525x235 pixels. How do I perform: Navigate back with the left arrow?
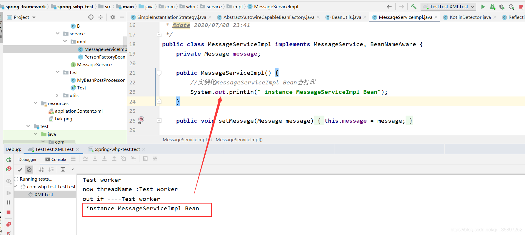click(x=389, y=6)
